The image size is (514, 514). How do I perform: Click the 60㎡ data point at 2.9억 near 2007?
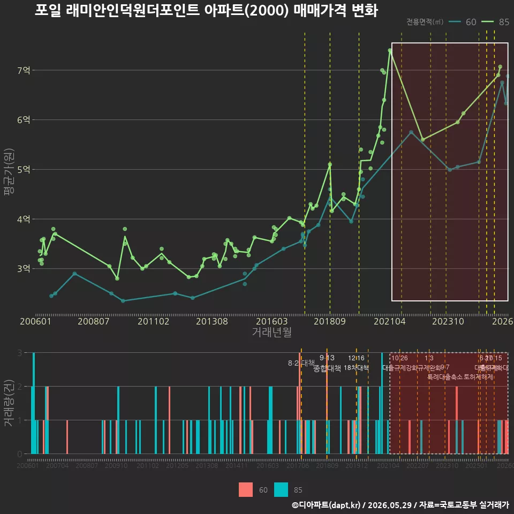pyautogui.click(x=74, y=274)
